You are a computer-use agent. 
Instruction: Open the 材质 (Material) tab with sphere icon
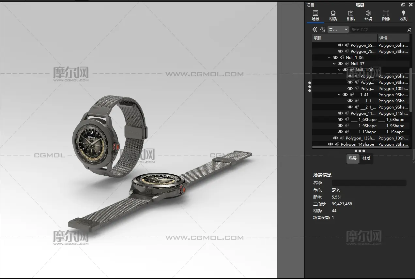(333, 15)
